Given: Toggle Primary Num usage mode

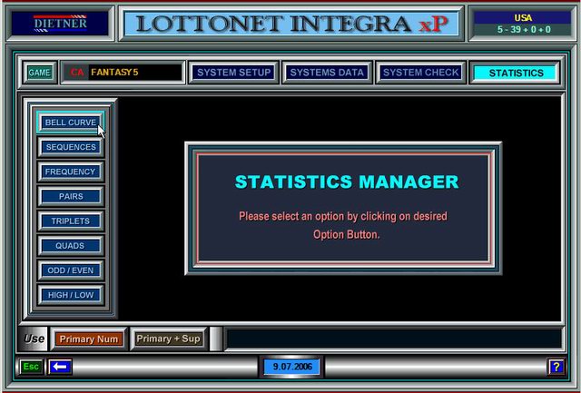Looking at the screenshot, I should coord(89,339).
